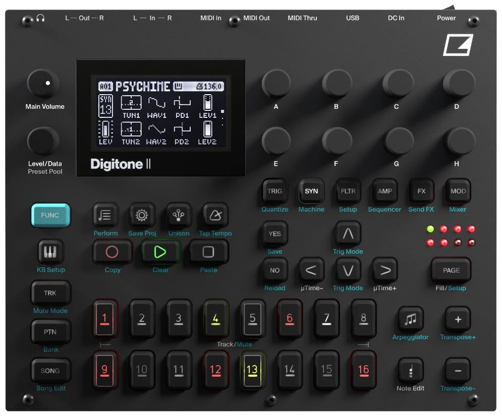Screen dimensions: 502x419
Task: Click the up arrow key
Action: (x=348, y=234)
